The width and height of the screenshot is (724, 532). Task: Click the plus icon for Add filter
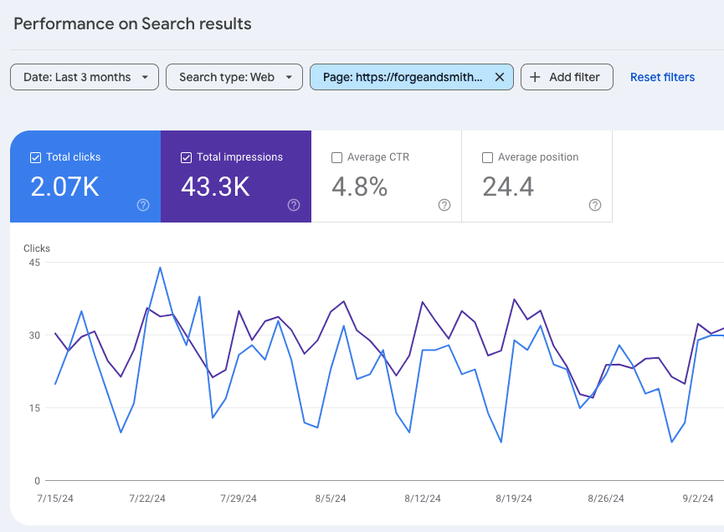coord(536,77)
